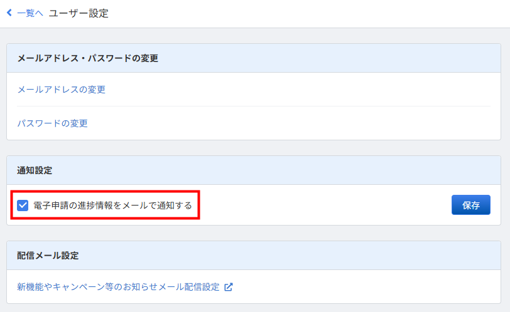Open 新機能やキャンペーン等のお知らせメール配信設定 link
This screenshot has height=312, width=510.
118,287
